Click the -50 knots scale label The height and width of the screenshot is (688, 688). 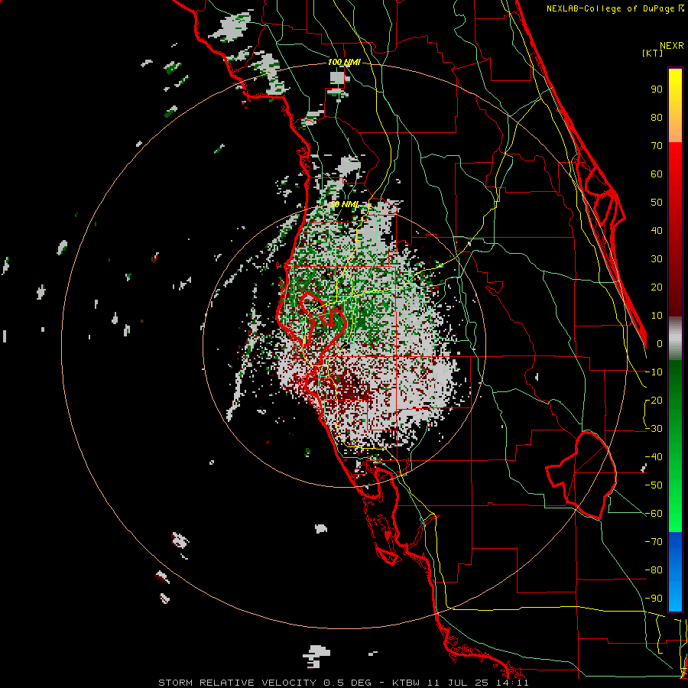654,485
